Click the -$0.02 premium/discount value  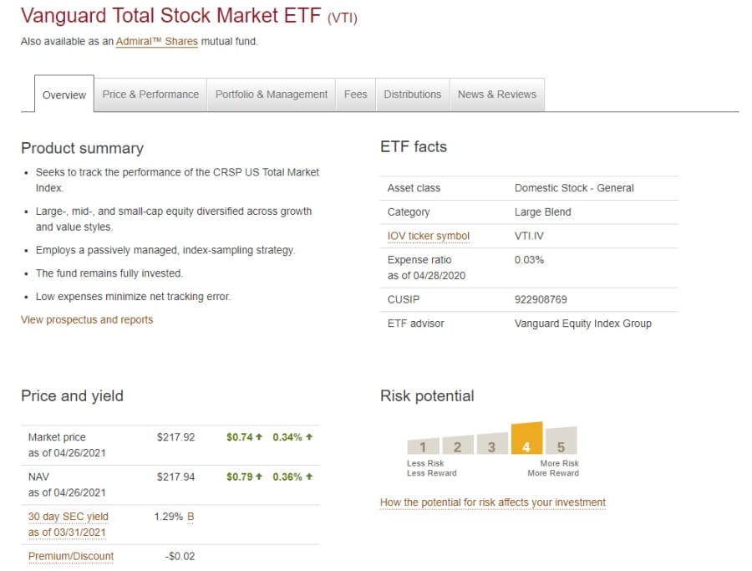point(180,557)
